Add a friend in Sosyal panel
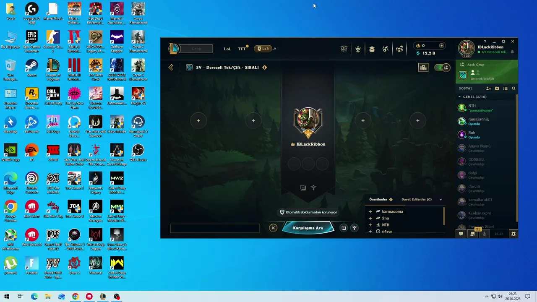This screenshot has height=302, width=537. pyautogui.click(x=488, y=89)
